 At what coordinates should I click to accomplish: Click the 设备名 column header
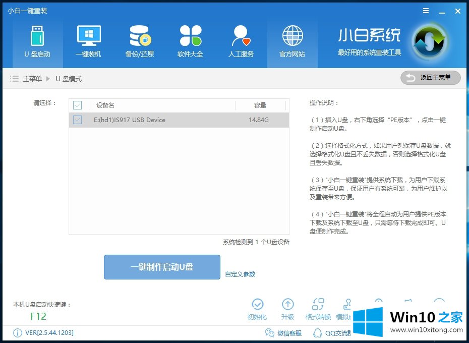[105, 105]
